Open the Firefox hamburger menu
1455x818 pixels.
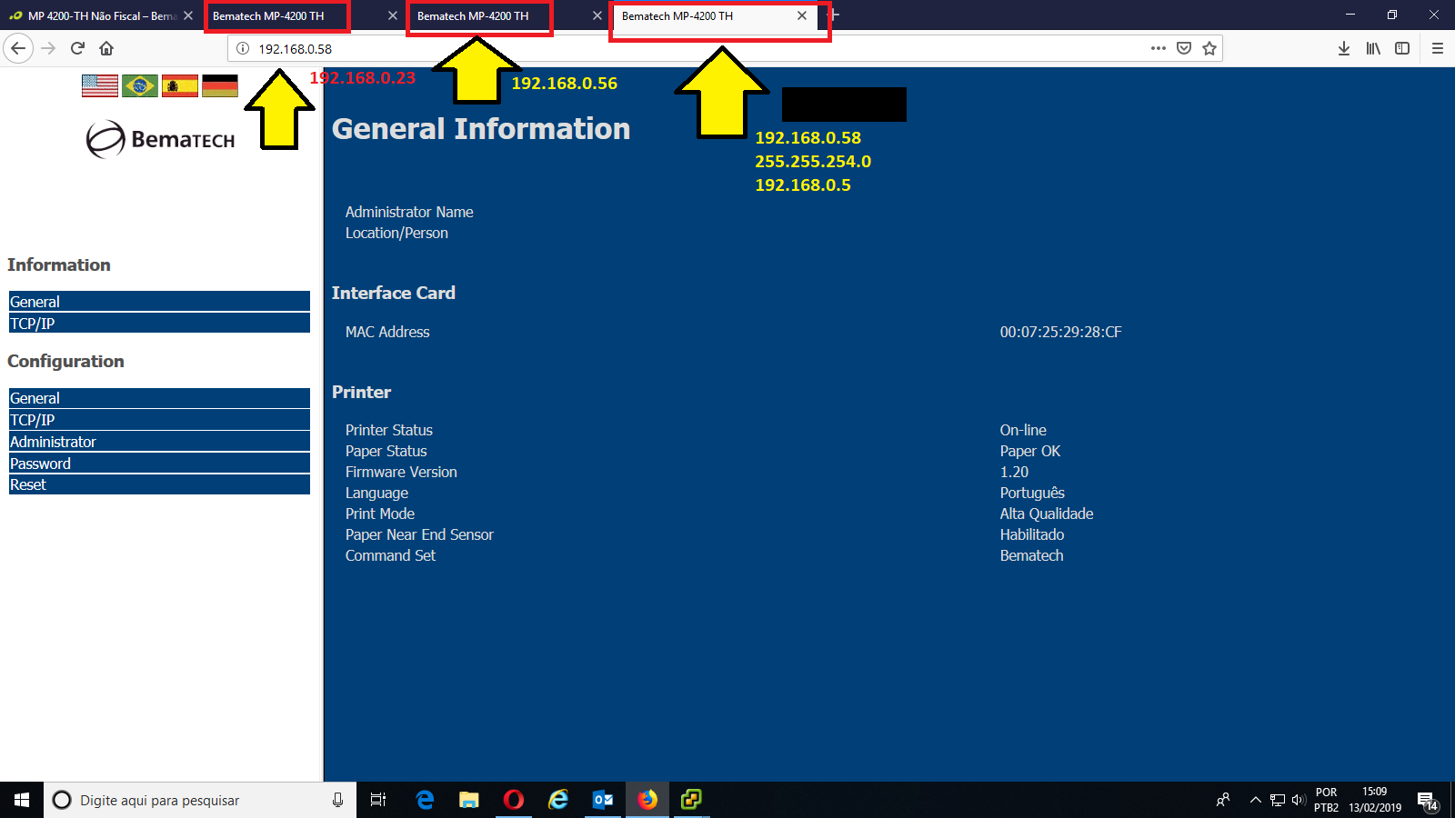tap(1438, 48)
